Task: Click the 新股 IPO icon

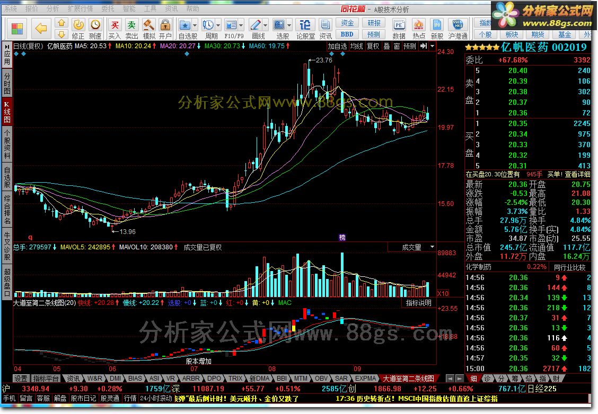Action: (x=437, y=25)
